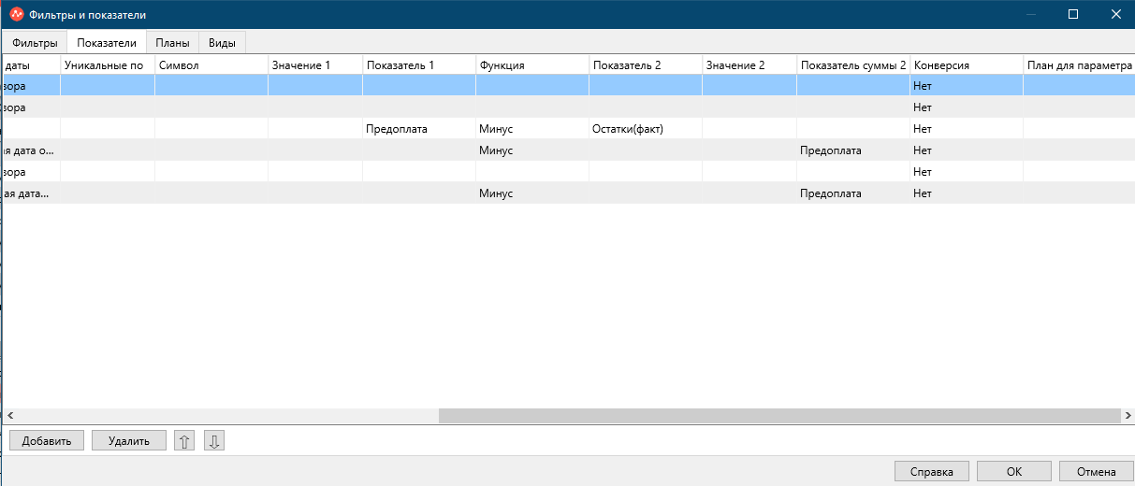The width and height of the screenshot is (1135, 486).
Task: Click the horizontal scrollbar thumb
Action: click(x=778, y=416)
